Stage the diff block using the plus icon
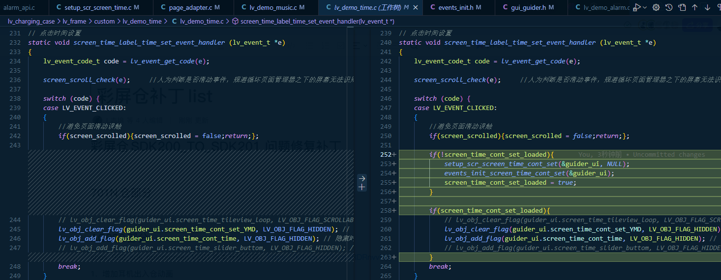Viewport: 721px width, 280px height. tap(362, 187)
